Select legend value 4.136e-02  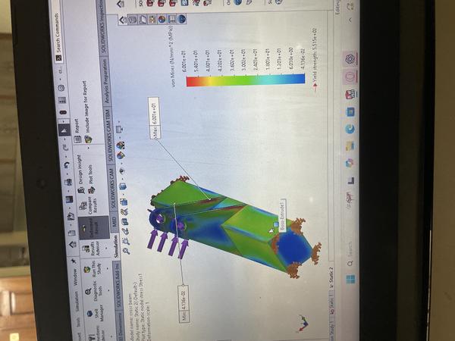[303, 58]
